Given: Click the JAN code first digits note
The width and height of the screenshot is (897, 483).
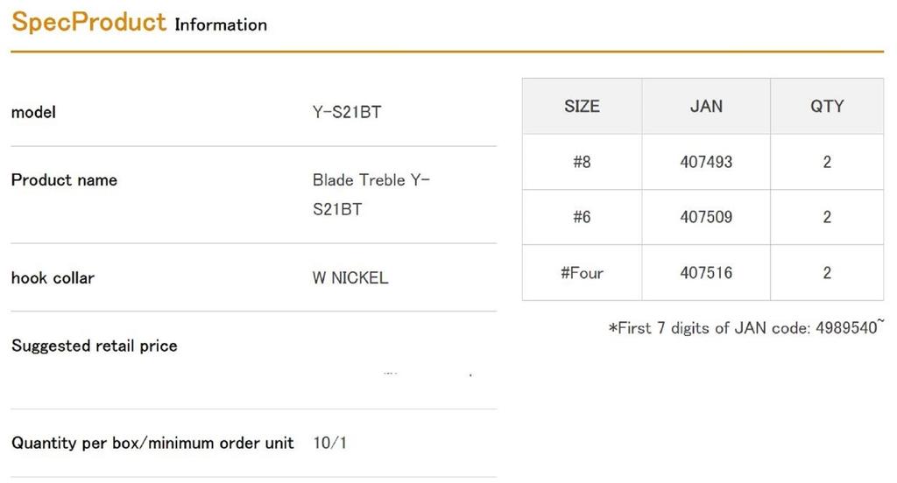Looking at the screenshot, I should 745,328.
